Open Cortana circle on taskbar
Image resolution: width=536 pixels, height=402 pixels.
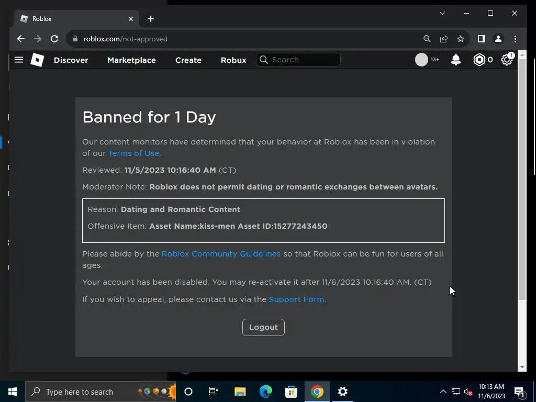click(x=188, y=392)
